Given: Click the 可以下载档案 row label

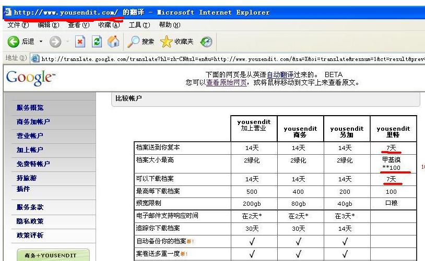Looking at the screenshot, I should point(155,179).
